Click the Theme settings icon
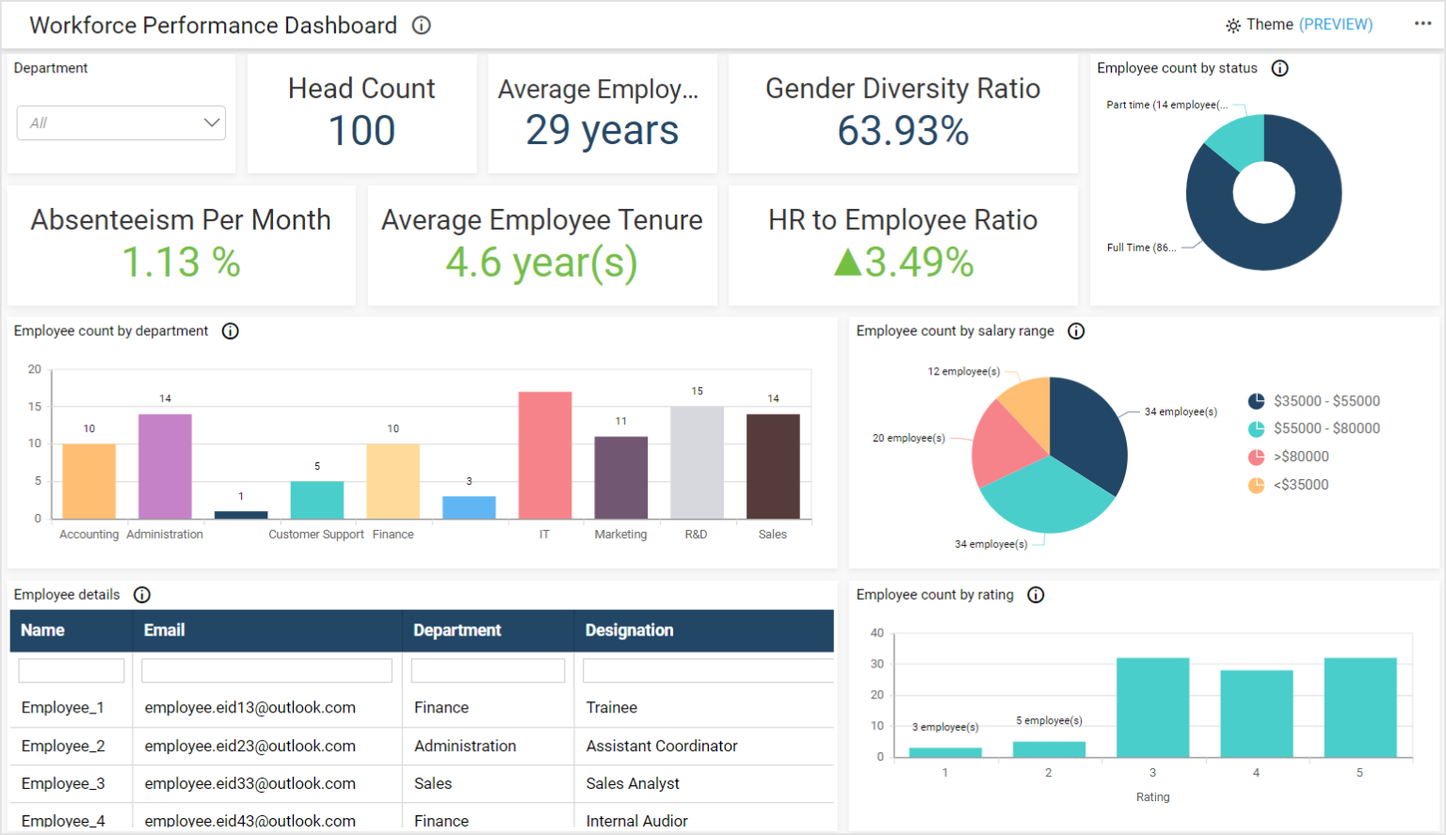The image size is (1446, 835). [x=1233, y=25]
